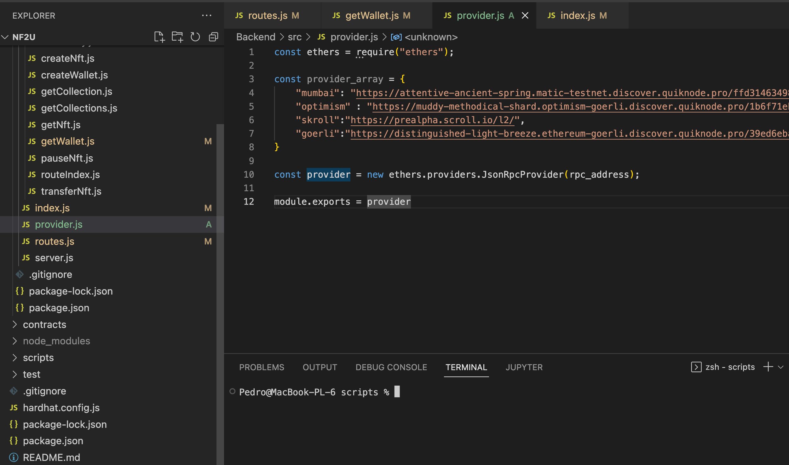789x465 pixels.
Task: Click the rpc_address argument on line 10
Action: point(599,175)
